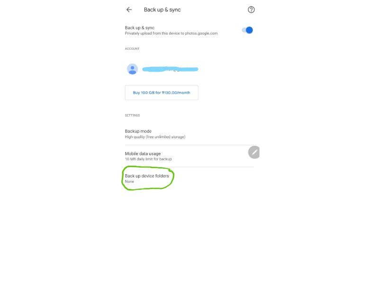Tap the Back up & sync row label

139,28
